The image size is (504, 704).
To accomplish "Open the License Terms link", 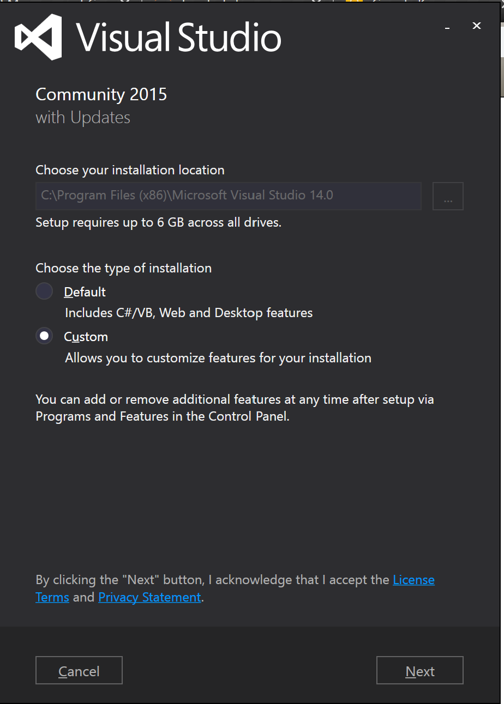I will (x=413, y=580).
